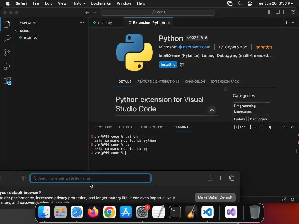The width and height of the screenshot is (299, 224).
Task: Click the code command center search box
Action: click(158, 12)
